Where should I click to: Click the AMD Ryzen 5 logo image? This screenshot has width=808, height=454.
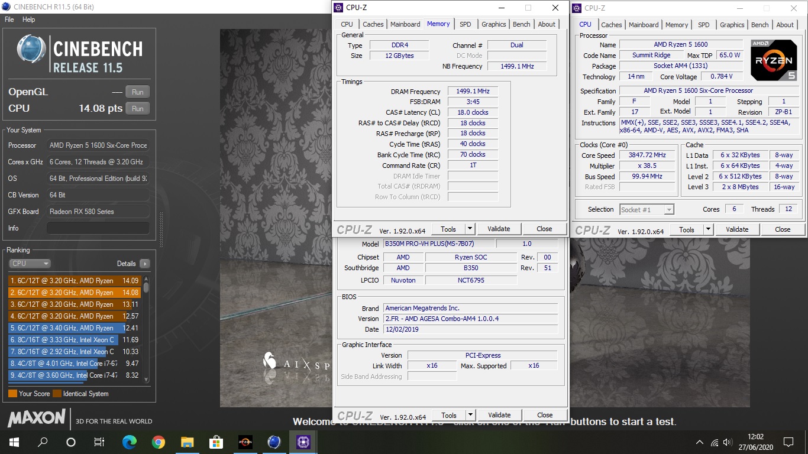(773, 60)
